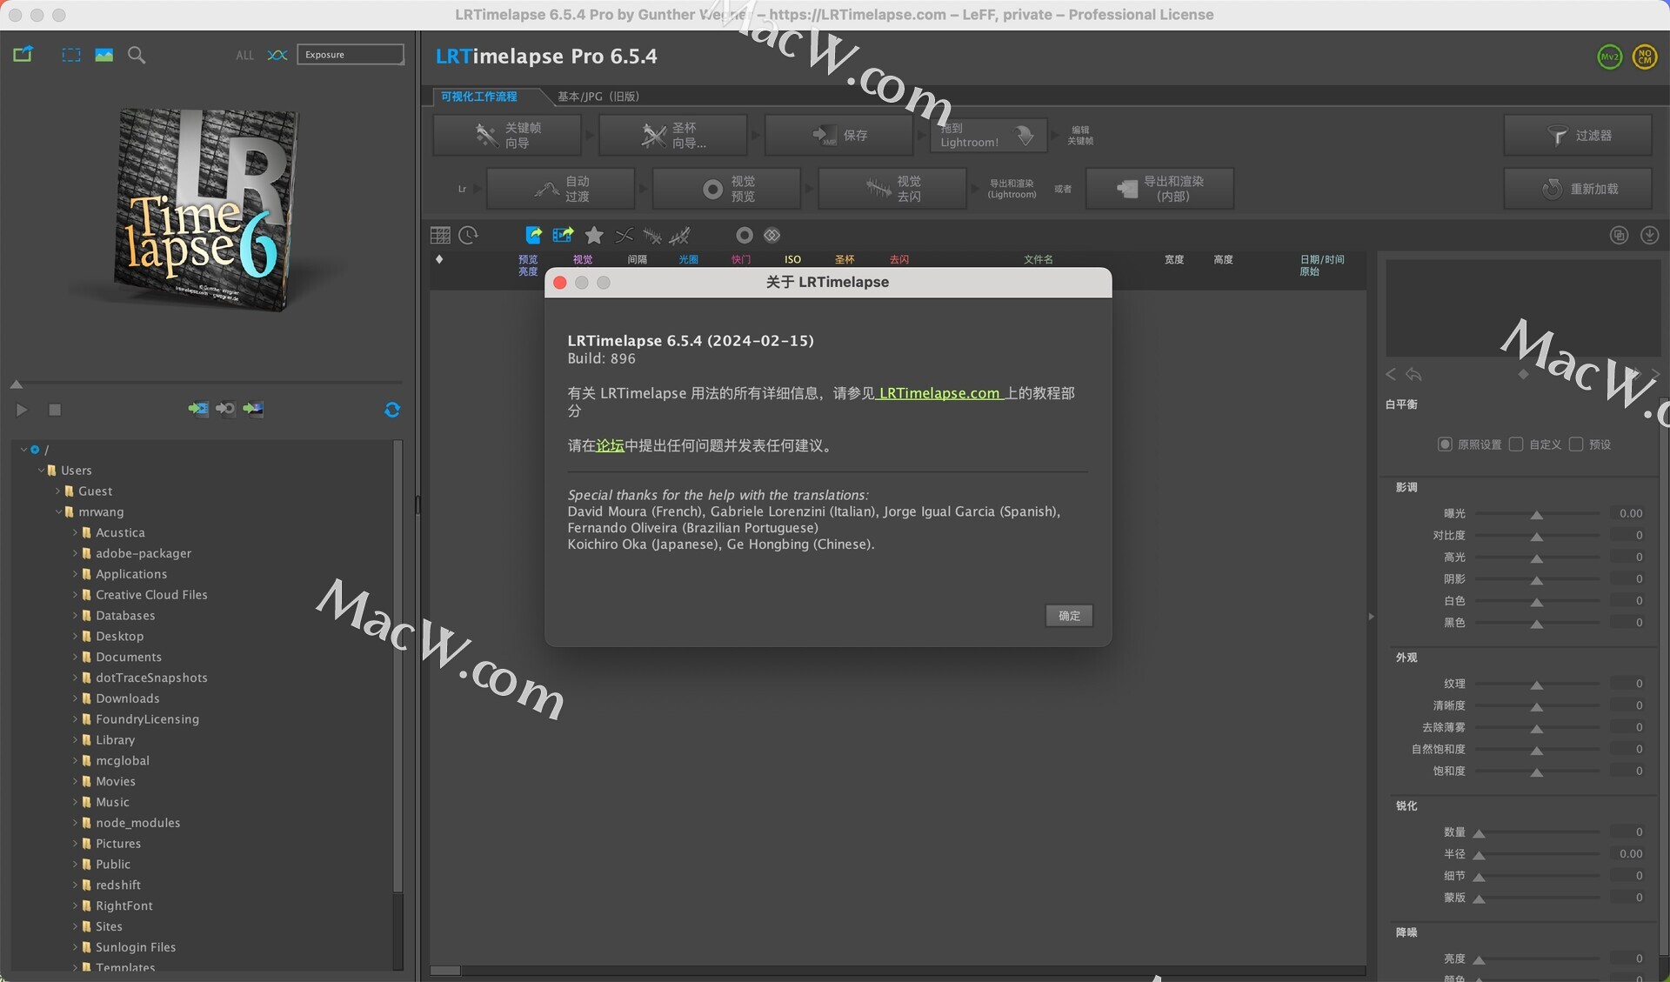Click the middle import camera icon under preview
This screenshot has height=982, width=1670.
pos(225,409)
